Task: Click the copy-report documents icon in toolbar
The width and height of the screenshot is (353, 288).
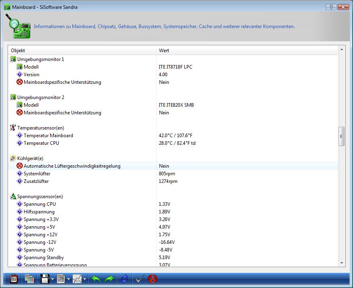Action: pos(29,279)
